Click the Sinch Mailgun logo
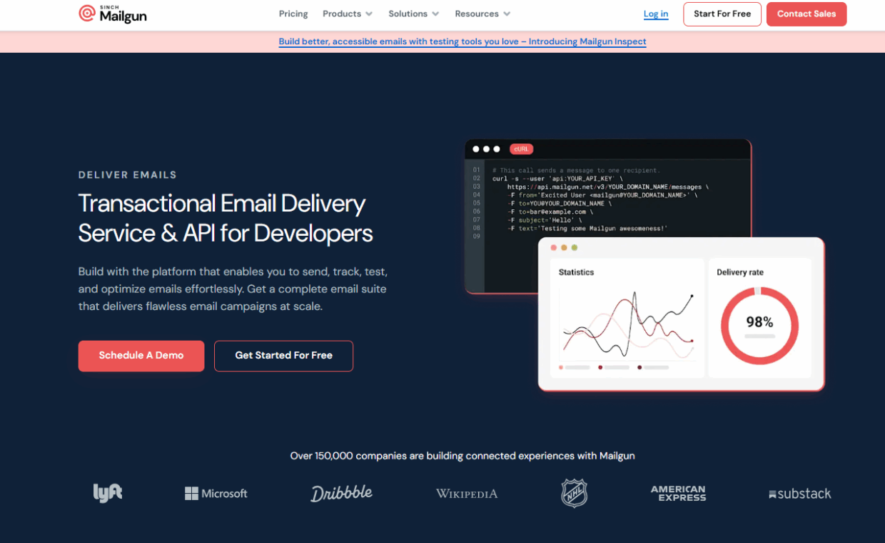Screen dimensions: 885x543 (x=113, y=14)
